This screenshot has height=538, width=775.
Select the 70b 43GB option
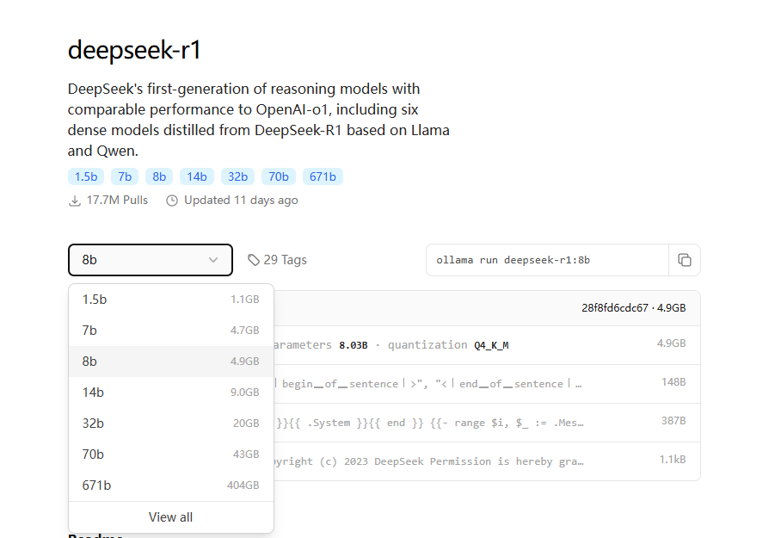coord(170,455)
